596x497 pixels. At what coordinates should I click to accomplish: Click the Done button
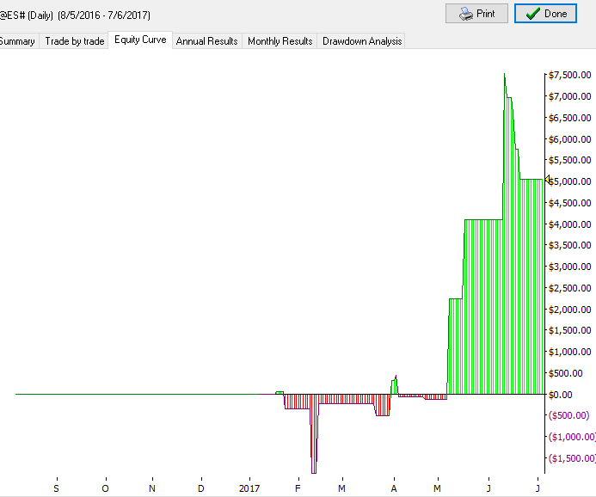click(x=545, y=14)
